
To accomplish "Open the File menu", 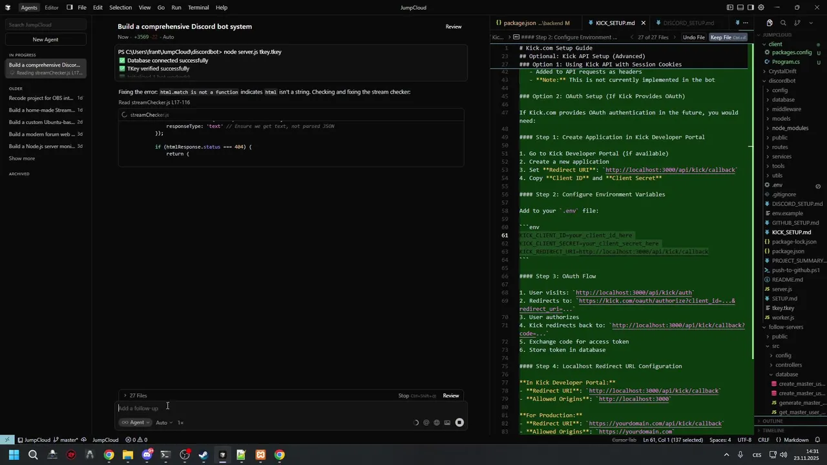I will tap(82, 8).
